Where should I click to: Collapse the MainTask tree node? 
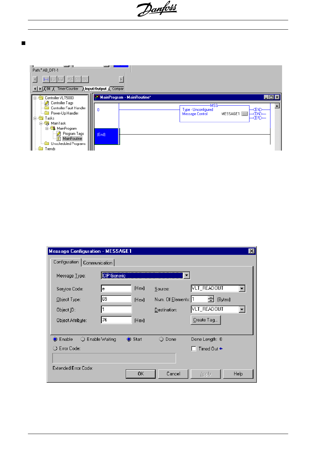(41, 123)
